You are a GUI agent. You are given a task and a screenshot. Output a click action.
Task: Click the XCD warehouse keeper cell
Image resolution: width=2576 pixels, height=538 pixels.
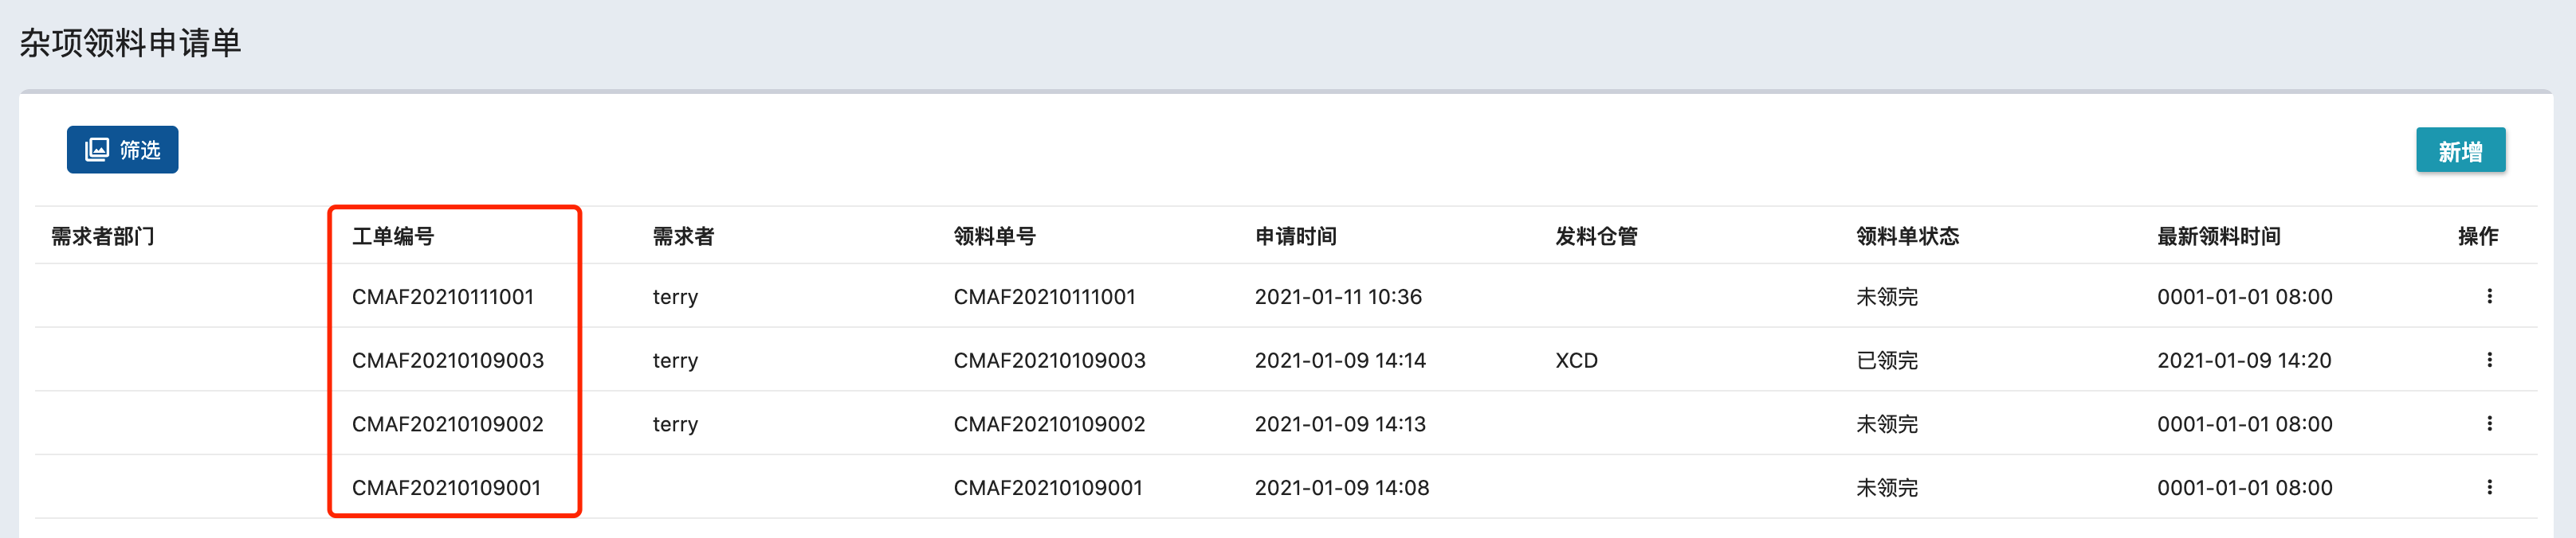(1576, 361)
